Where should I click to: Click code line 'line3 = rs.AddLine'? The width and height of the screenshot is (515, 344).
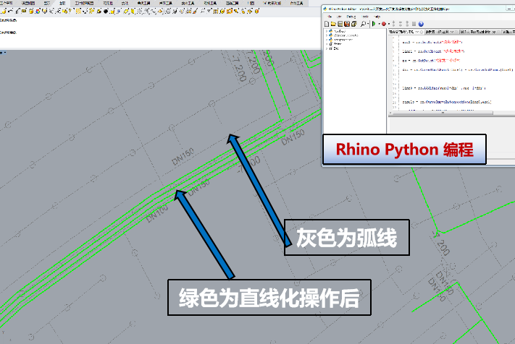[x=444, y=87]
